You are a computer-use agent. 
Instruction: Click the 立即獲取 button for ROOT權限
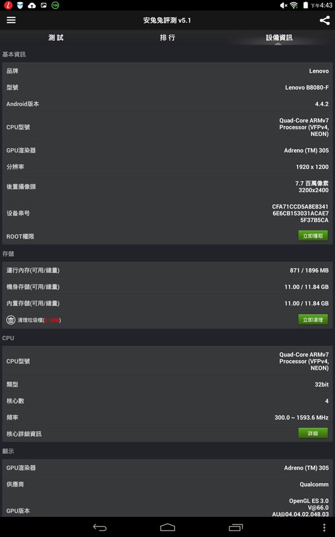click(x=313, y=236)
